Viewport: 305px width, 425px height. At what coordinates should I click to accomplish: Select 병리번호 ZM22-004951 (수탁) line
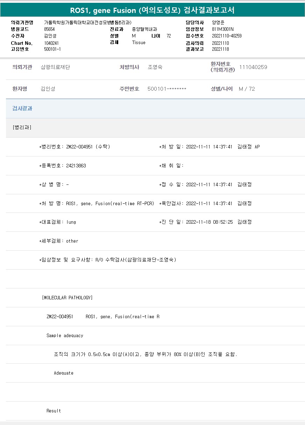click(x=75, y=147)
